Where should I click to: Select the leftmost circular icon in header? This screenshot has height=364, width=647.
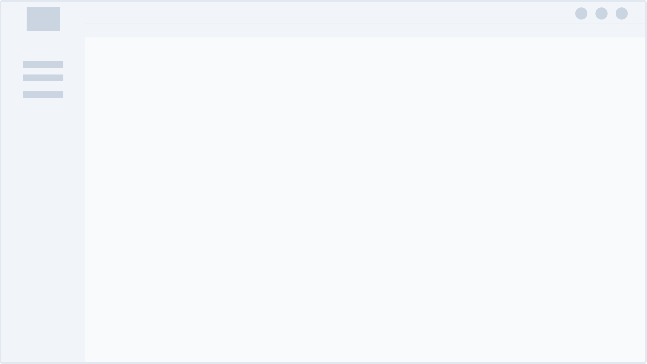[581, 13]
